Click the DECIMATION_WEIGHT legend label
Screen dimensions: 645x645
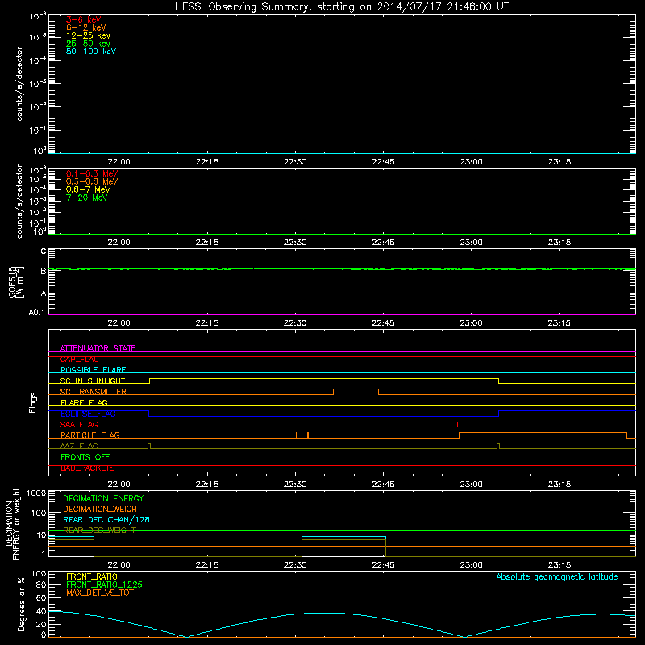102,509
